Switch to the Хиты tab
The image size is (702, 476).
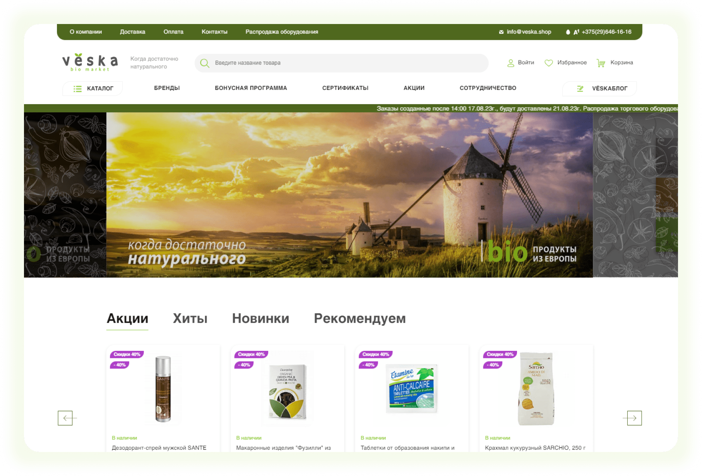pyautogui.click(x=190, y=318)
